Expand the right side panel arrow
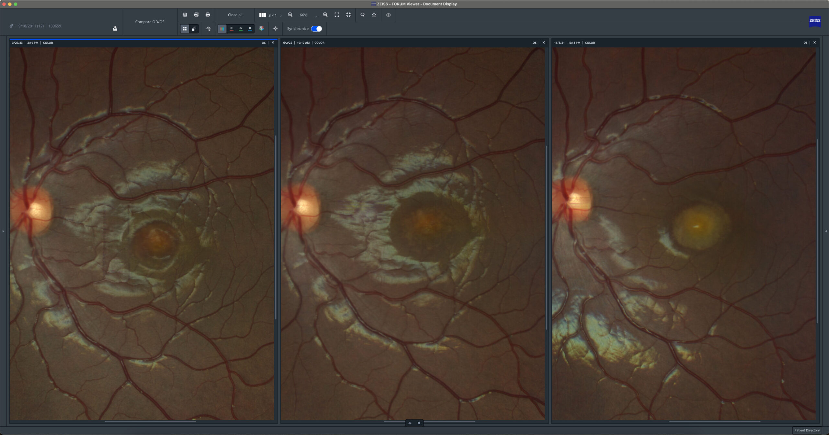This screenshot has width=829, height=435. (x=826, y=231)
